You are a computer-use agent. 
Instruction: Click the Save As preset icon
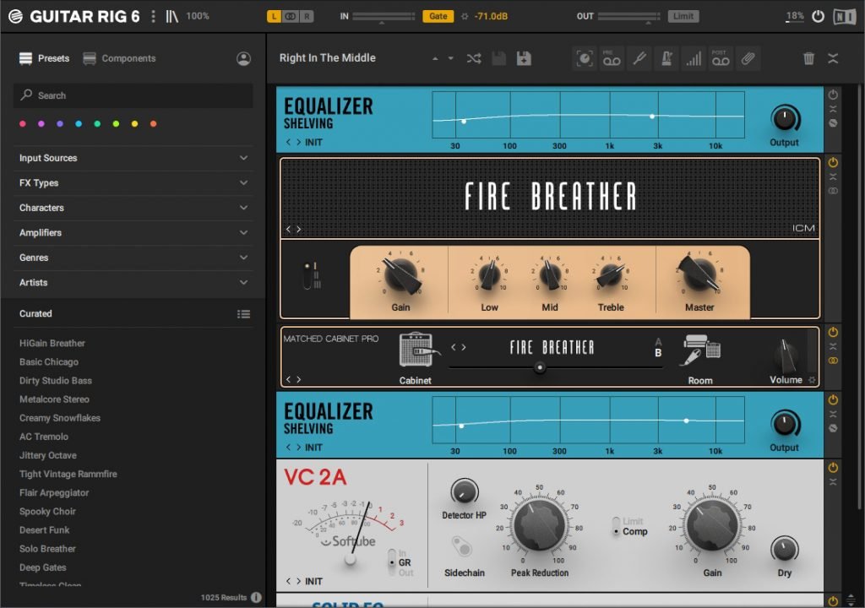(524, 58)
